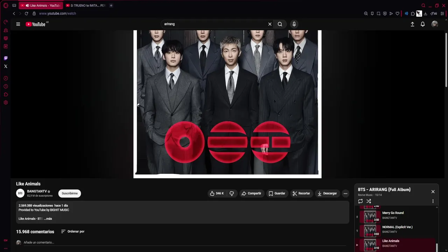Open BANGTANTV channel avatar
The height and width of the screenshot is (252, 448).
point(20,193)
